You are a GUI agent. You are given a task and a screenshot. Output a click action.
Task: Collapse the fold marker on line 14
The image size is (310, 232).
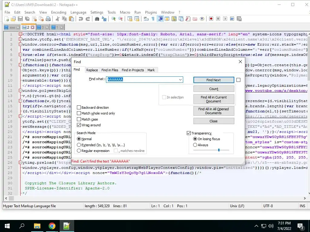coord(20,101)
